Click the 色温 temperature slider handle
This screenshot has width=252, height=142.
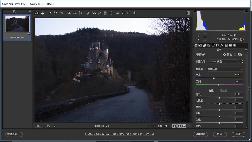click(x=214, y=78)
